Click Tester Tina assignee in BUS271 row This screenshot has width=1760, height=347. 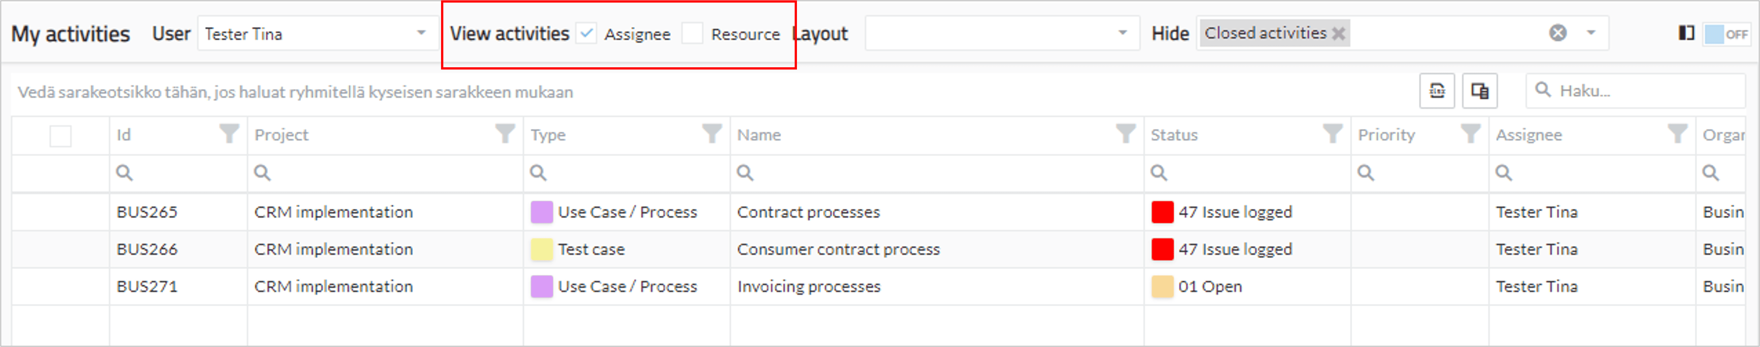pos(1537,286)
